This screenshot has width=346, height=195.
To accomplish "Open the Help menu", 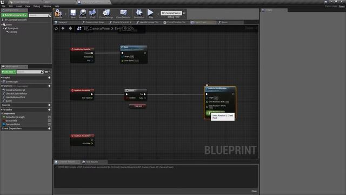I will tap(57, 6).
